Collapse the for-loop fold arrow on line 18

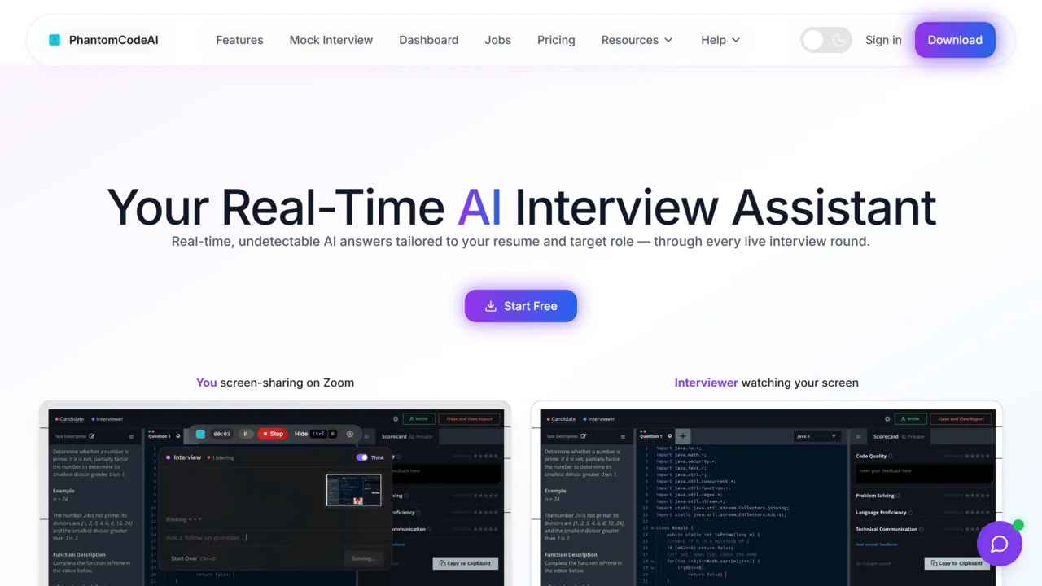[652, 561]
